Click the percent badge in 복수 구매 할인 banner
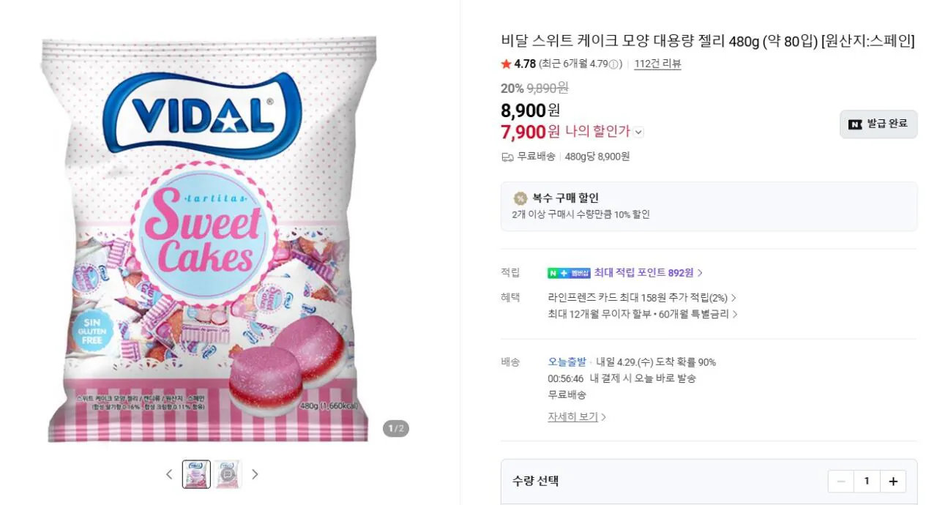 [522, 197]
